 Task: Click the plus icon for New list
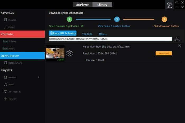coord(6,99)
